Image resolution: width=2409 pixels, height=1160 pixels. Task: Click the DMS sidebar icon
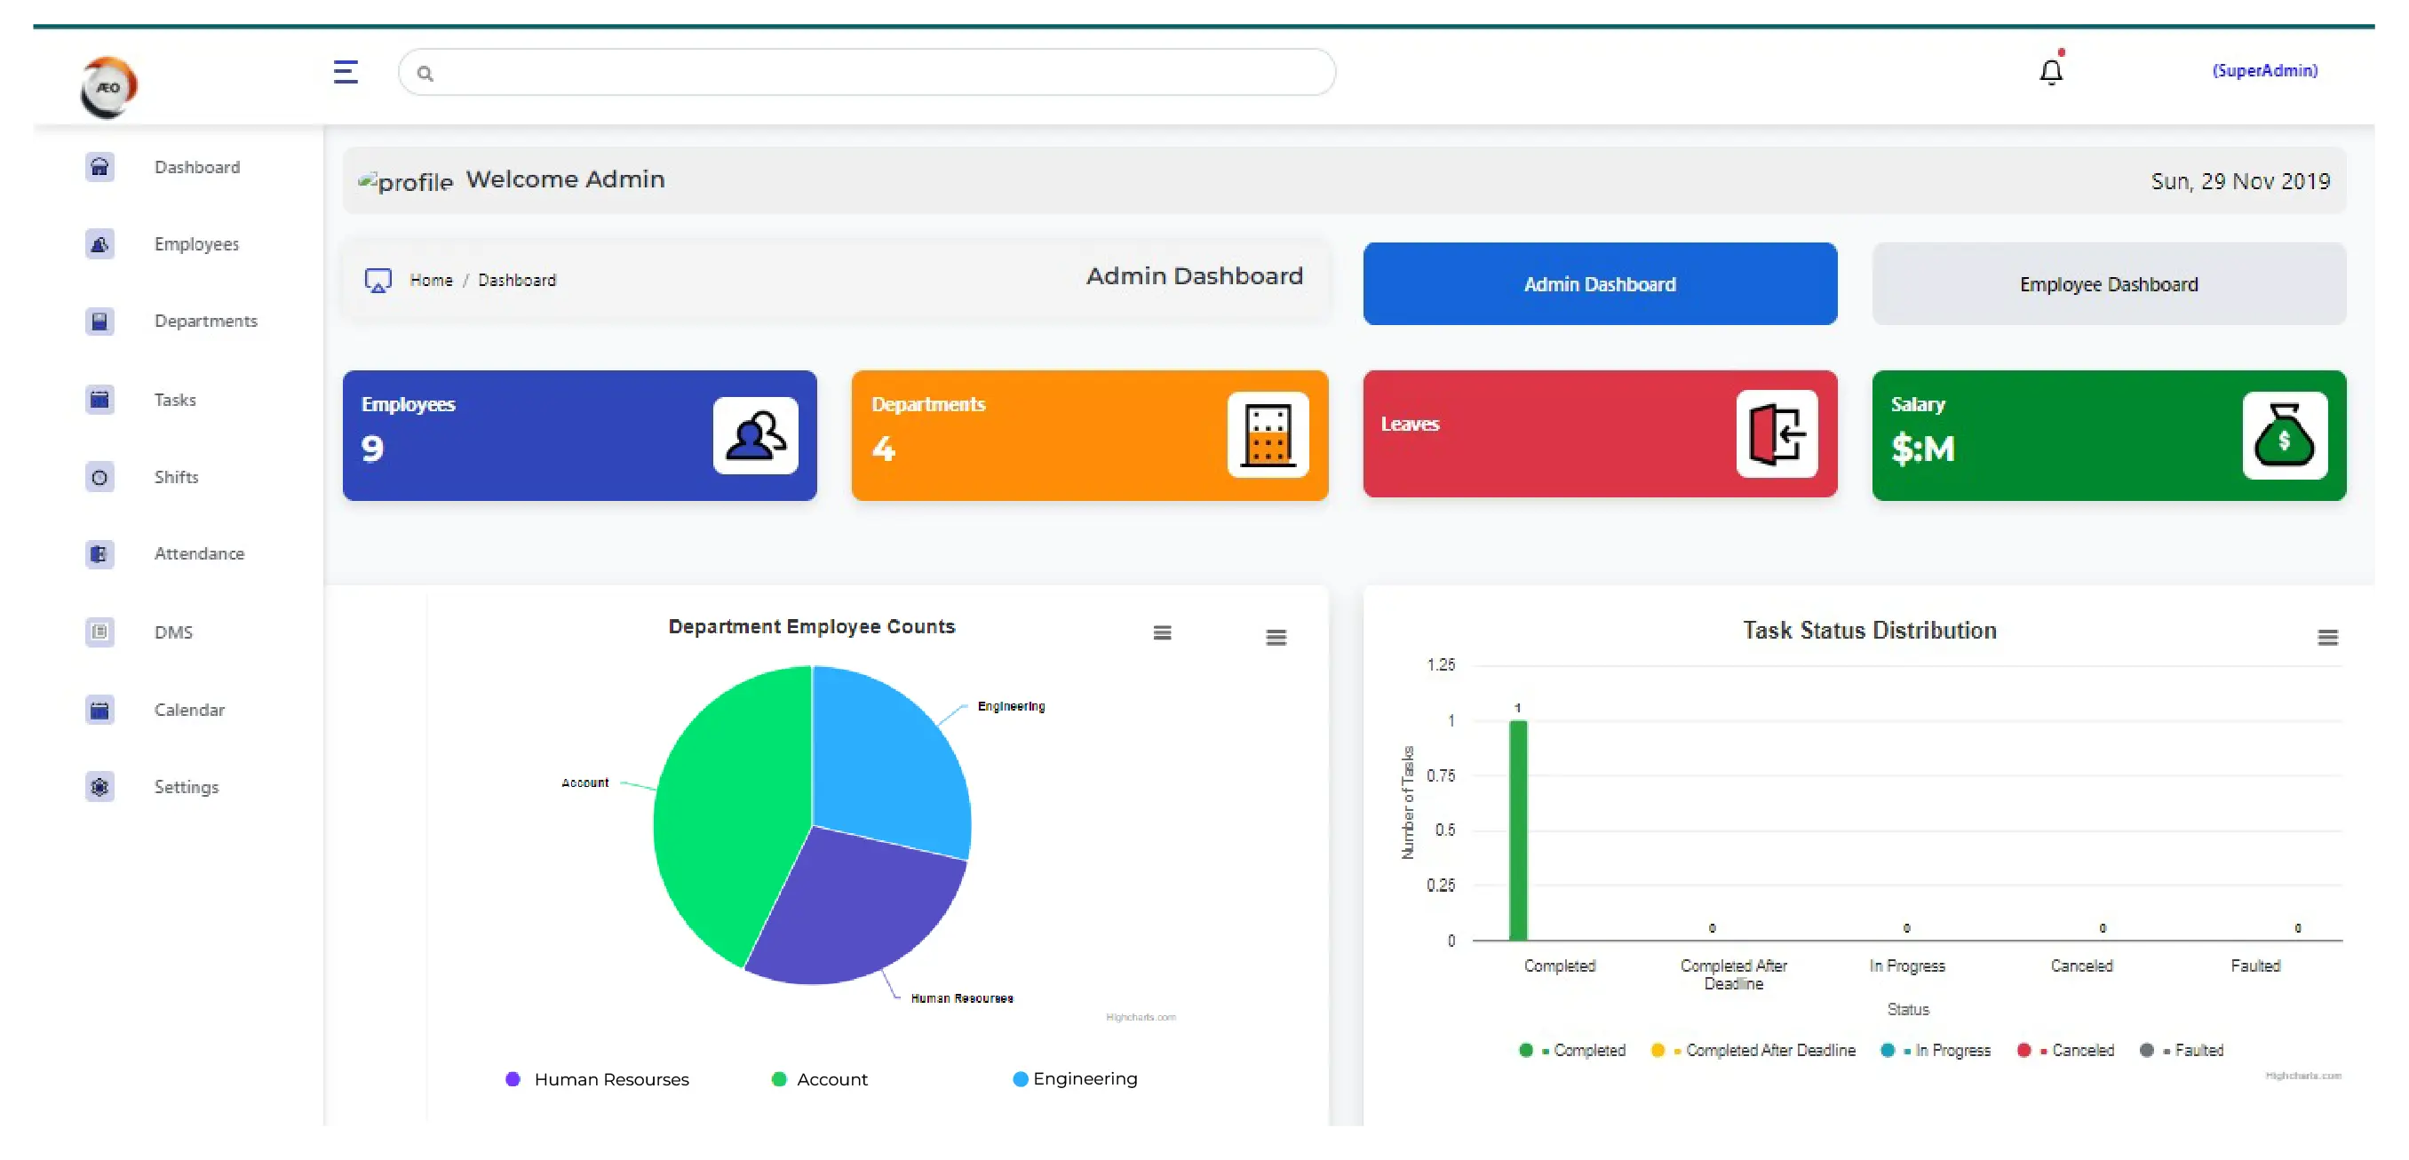[x=99, y=630]
